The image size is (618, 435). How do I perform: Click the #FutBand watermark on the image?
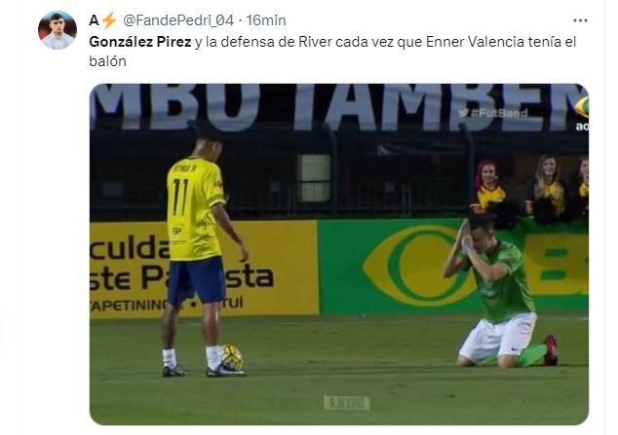[493, 113]
